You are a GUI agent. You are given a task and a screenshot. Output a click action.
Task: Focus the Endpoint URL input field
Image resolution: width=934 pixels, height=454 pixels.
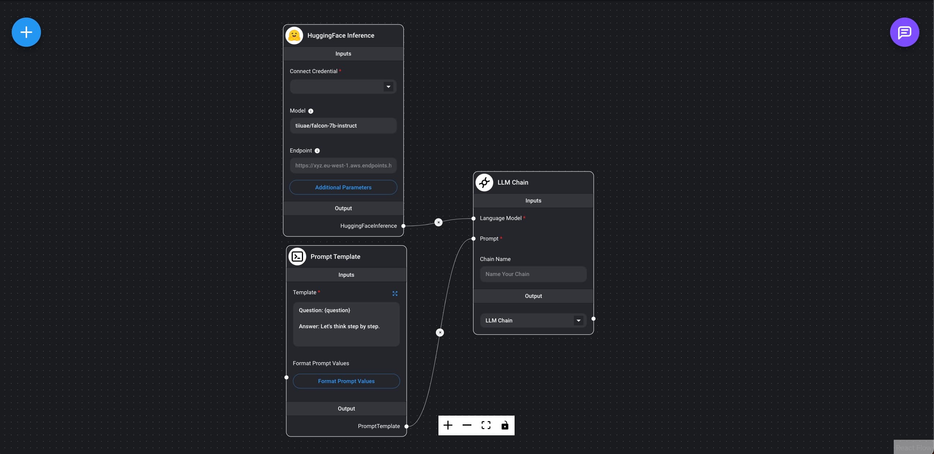click(x=343, y=166)
